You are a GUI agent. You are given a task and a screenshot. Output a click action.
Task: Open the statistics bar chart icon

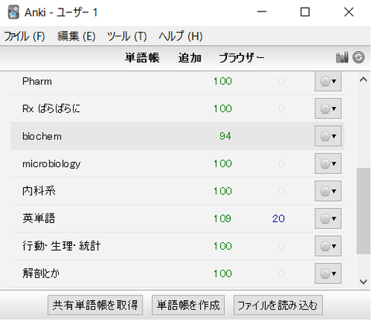click(x=342, y=57)
